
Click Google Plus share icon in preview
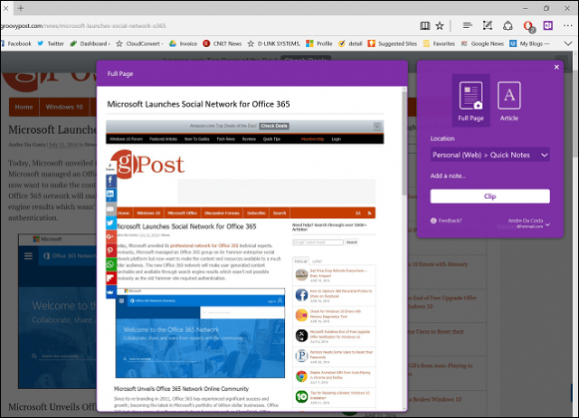110,236
